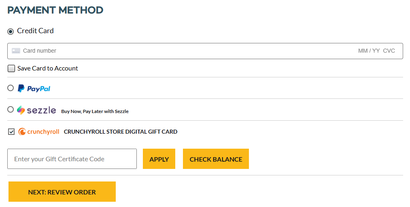The height and width of the screenshot is (207, 410).
Task: Click the Buy Now, Pay Later with Sezzle text
Action: pos(95,111)
